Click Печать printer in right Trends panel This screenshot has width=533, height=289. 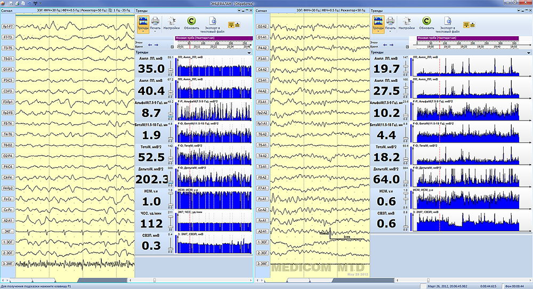pyautogui.click(x=390, y=23)
